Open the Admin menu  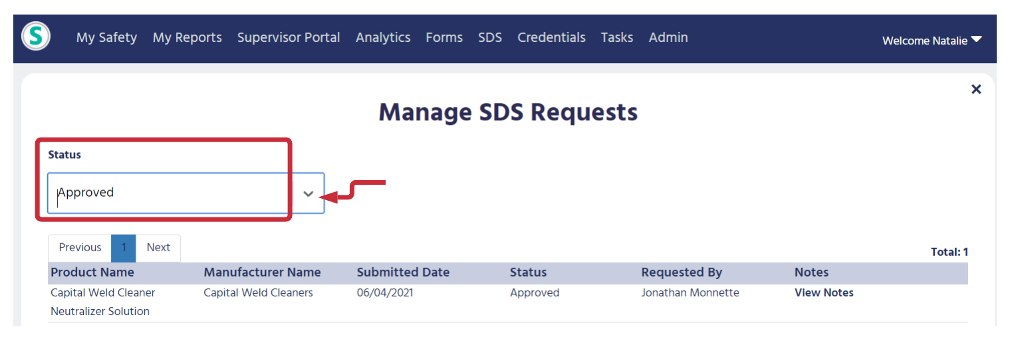(x=668, y=38)
